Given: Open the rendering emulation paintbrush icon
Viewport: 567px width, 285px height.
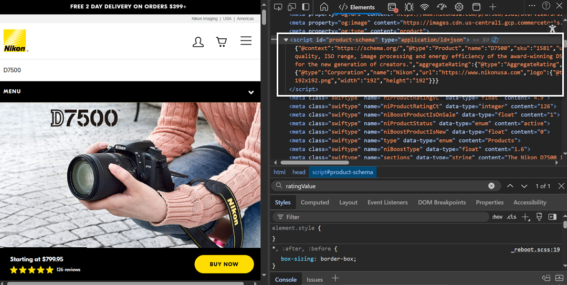Looking at the screenshot, I should [x=539, y=217].
